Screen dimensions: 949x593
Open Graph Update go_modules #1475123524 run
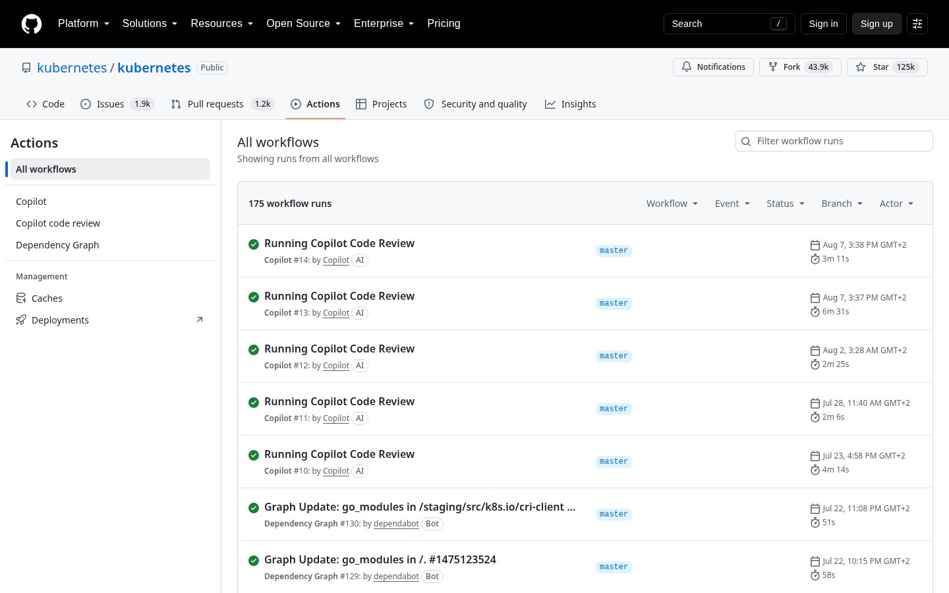click(380, 559)
